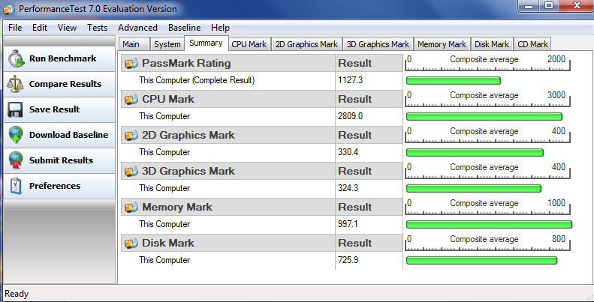Image resolution: width=594 pixels, height=302 pixels.
Task: Click the Disk Mark composite average scale
Action: 487,243
